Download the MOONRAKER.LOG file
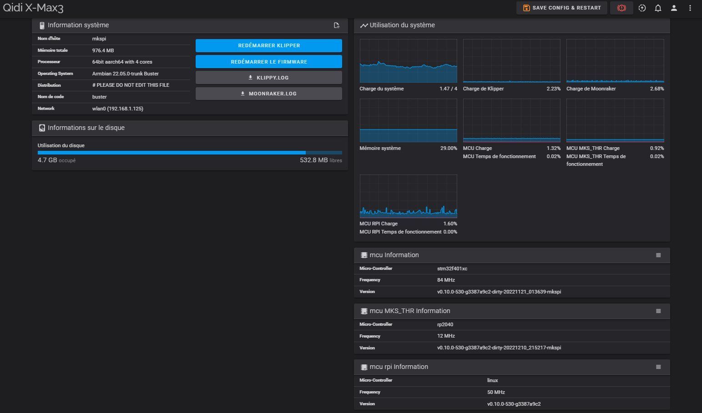 pos(268,94)
